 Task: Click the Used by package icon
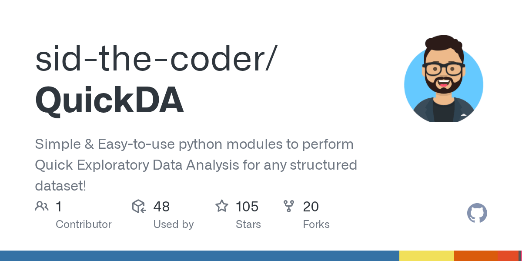click(139, 206)
